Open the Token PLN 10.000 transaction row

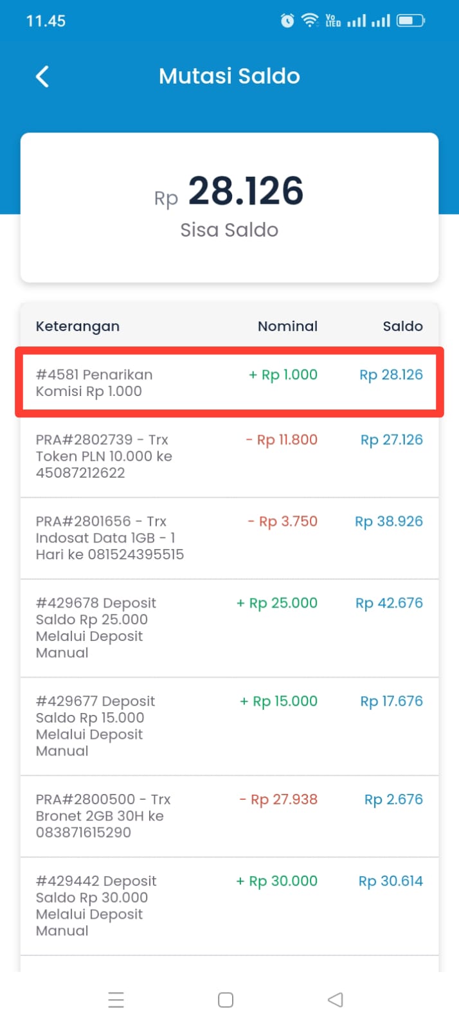tap(228, 456)
